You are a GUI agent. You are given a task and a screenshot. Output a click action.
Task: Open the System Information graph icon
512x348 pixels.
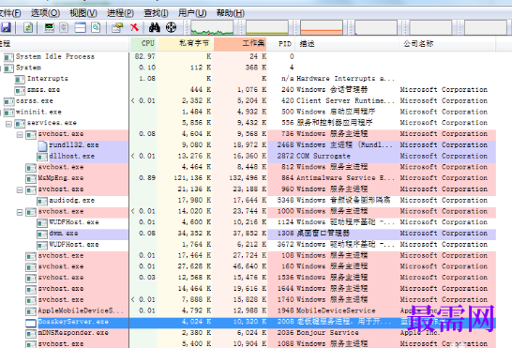(x=50, y=27)
